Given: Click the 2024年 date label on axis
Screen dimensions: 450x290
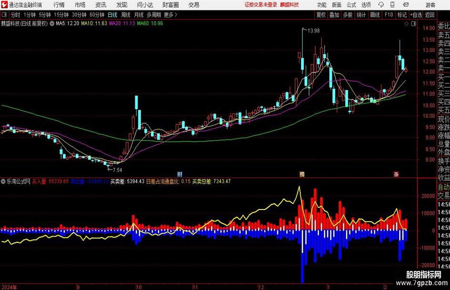Looking at the screenshot, I should [x=9, y=287].
